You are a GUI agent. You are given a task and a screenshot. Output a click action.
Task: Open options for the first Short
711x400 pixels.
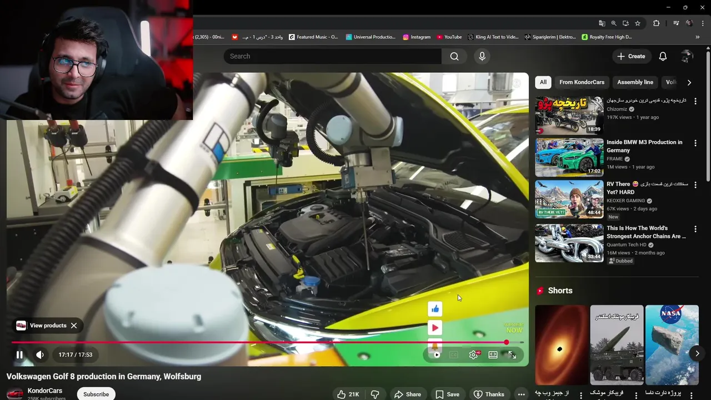tap(581, 395)
